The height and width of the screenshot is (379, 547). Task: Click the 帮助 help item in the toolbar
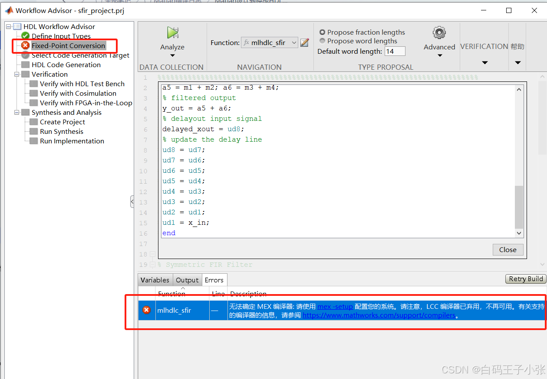tap(517, 46)
